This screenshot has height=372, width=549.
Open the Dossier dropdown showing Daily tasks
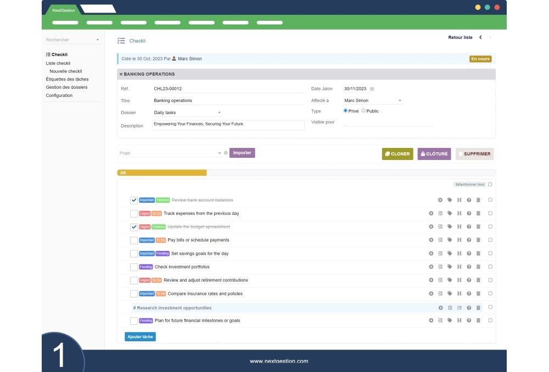click(187, 112)
